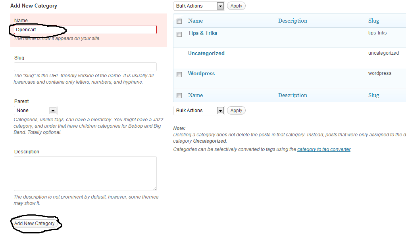This screenshot has width=406, height=235.
Task: Toggle select-all checkbox in table header
Action: coord(179,21)
